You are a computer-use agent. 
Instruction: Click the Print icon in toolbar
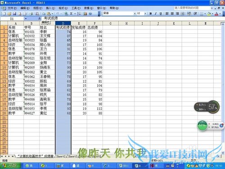click(x=31, y=14)
